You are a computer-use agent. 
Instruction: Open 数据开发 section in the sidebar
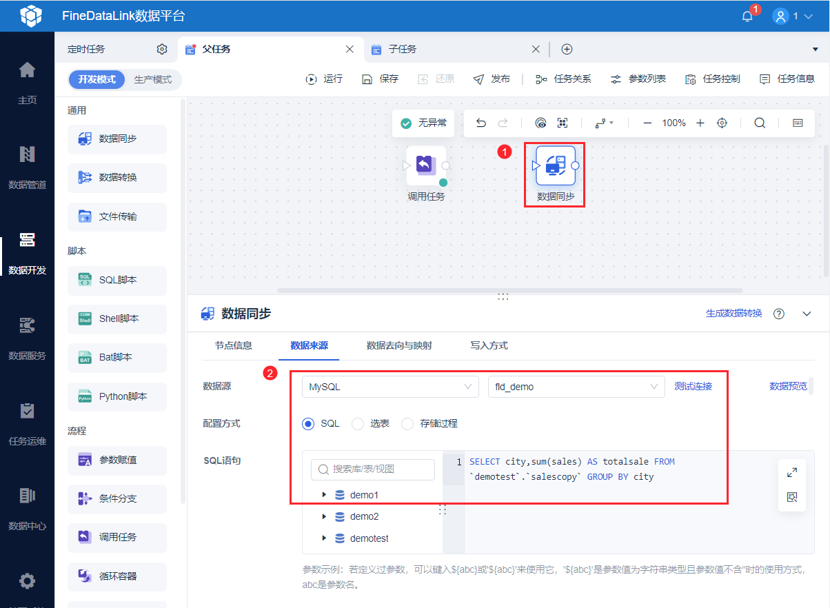[27, 252]
